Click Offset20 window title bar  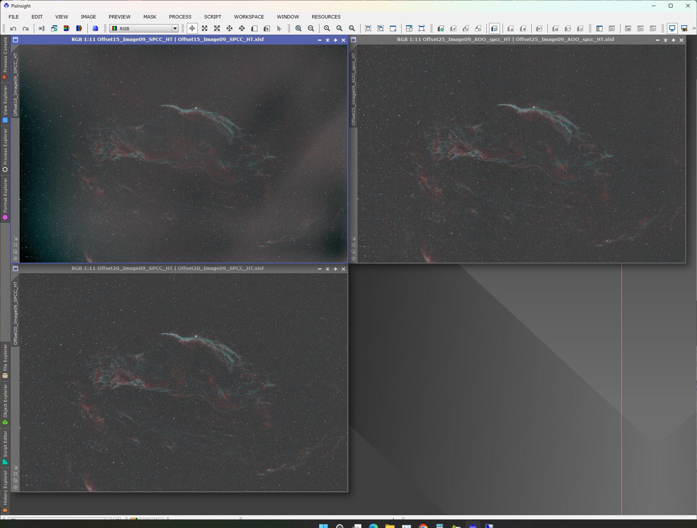(168, 268)
